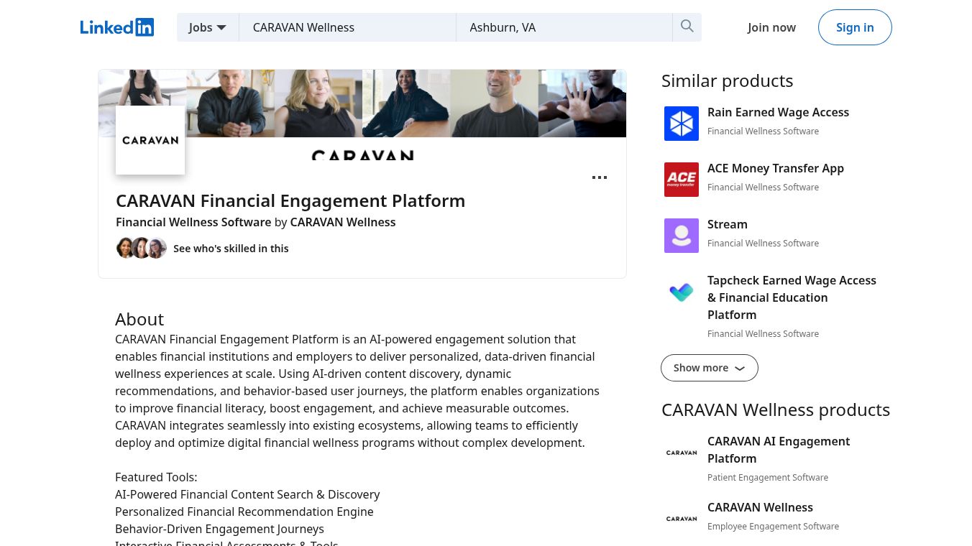Viewport: 972px width, 546px height.
Task: Open the overflow options menu on the product card
Action: click(x=600, y=177)
